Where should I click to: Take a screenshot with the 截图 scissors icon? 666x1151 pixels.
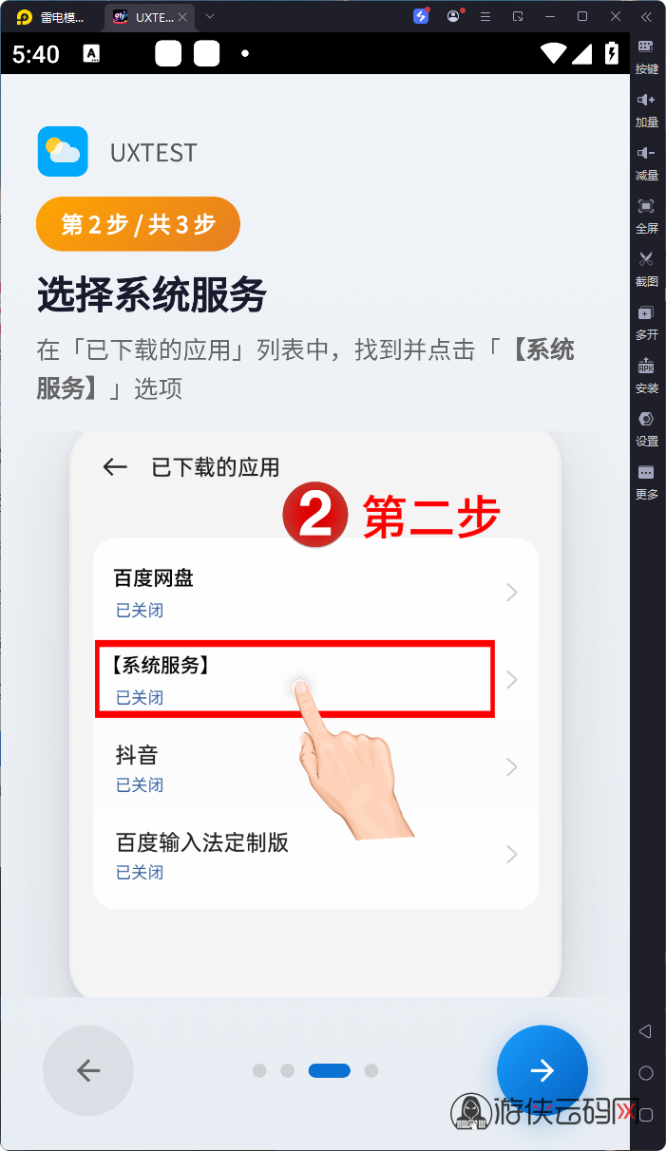coord(646,270)
